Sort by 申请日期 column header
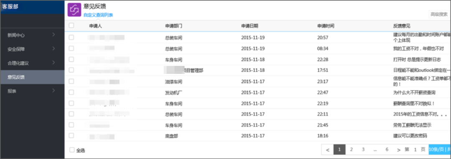 [249, 26]
